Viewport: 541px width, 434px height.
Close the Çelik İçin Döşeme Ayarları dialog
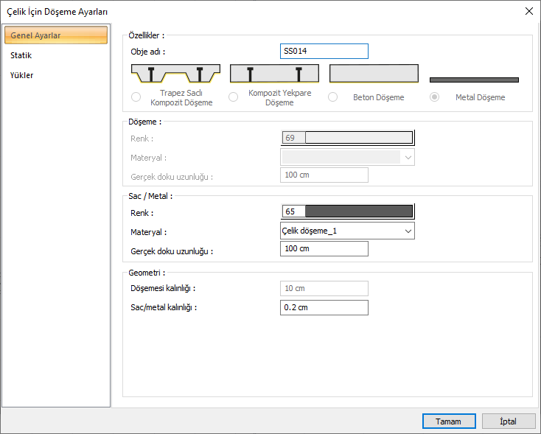(x=528, y=10)
